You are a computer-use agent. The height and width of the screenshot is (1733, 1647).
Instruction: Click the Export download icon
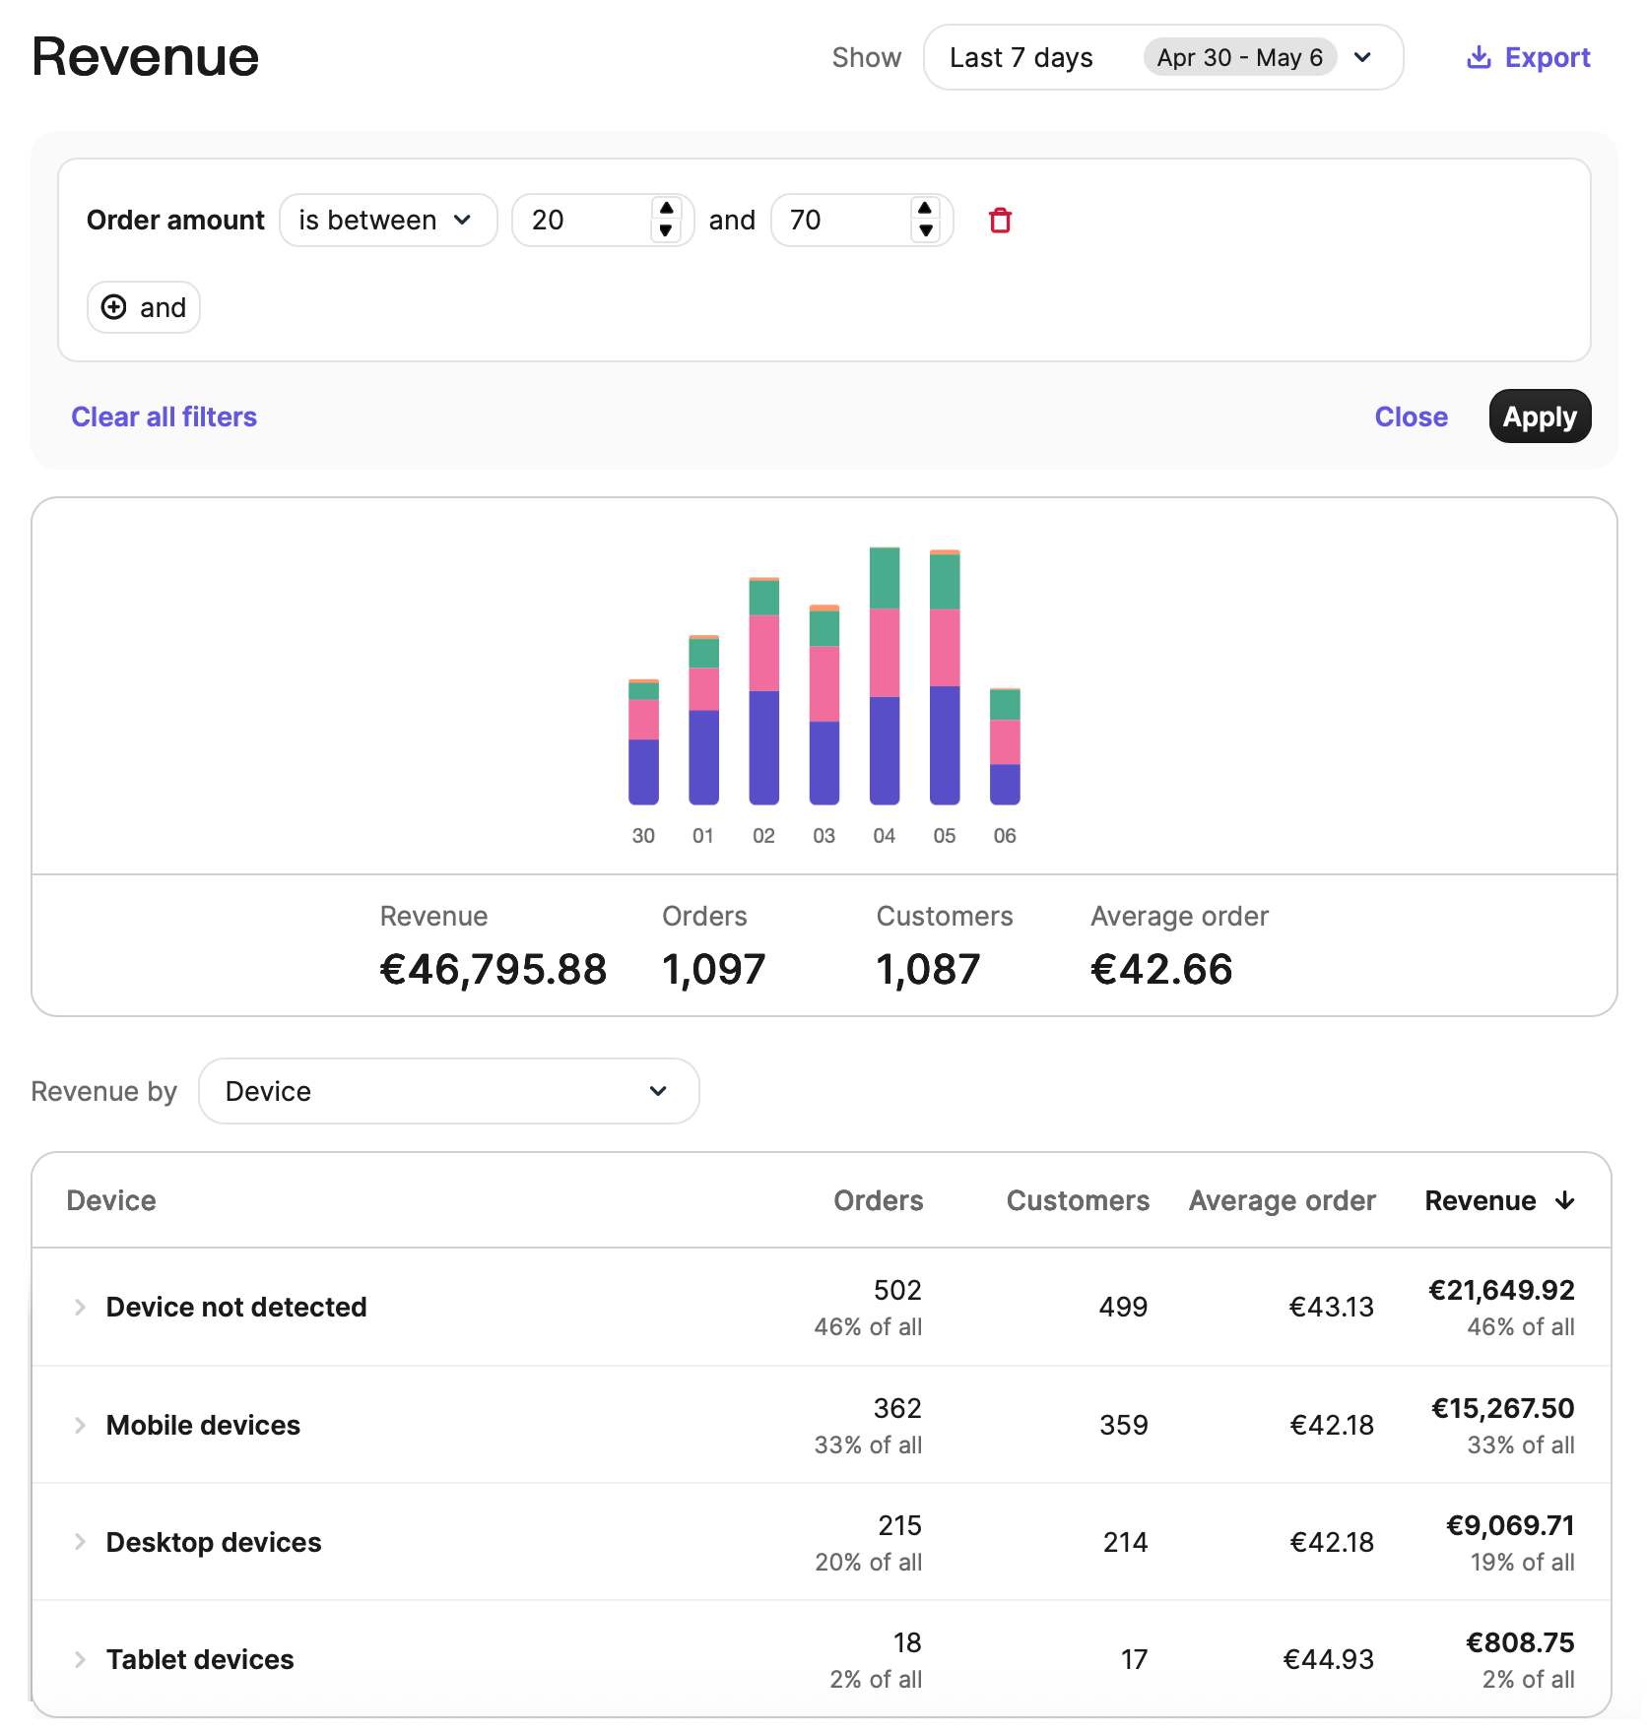pos(1478,57)
